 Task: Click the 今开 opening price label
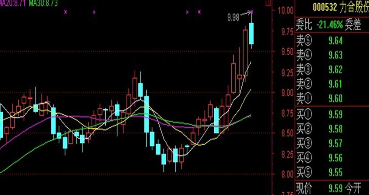click(x=353, y=189)
